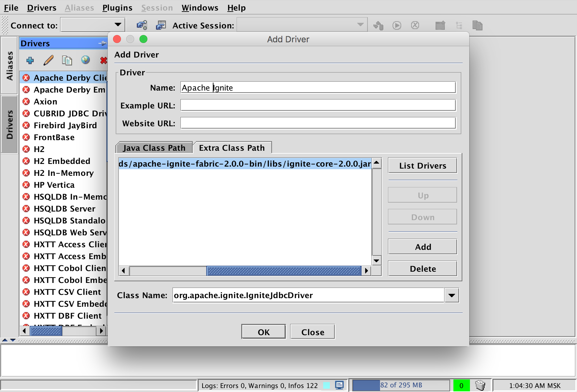Screen dimensions: 577x392
Task: Click drivers list scroll left arrow
Action: click(x=24, y=331)
